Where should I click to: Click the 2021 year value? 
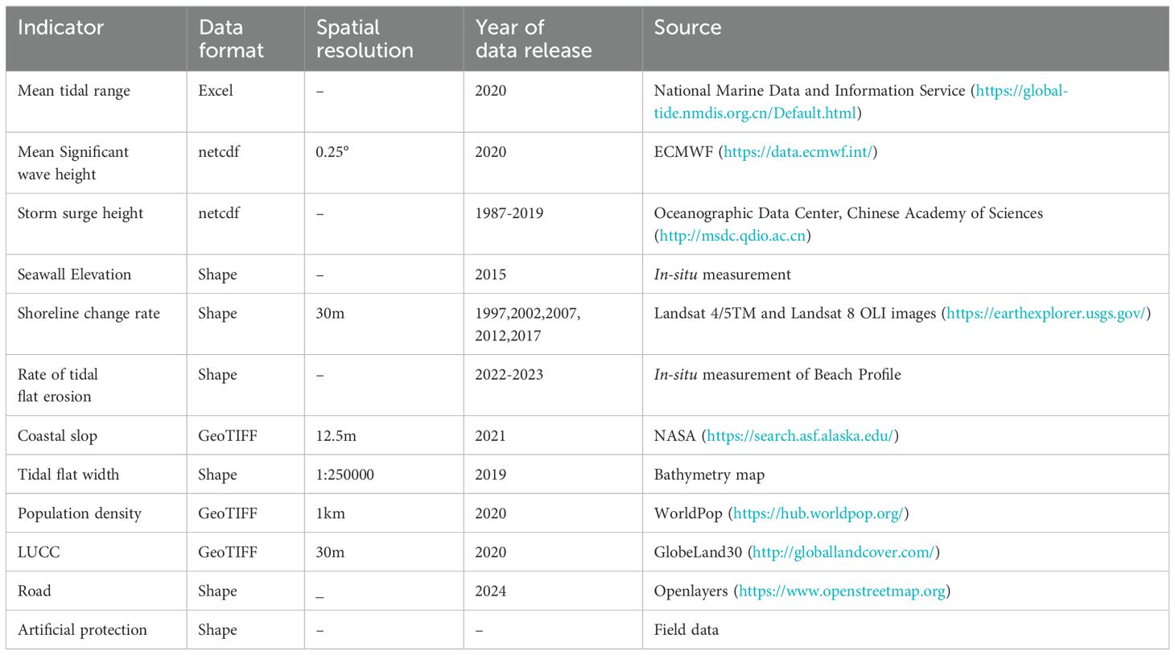(490, 435)
